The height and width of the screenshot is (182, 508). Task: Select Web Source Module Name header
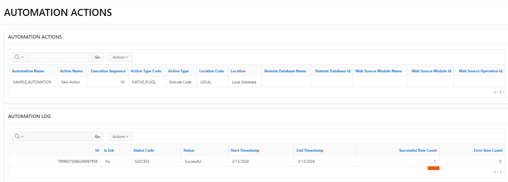[379, 71]
